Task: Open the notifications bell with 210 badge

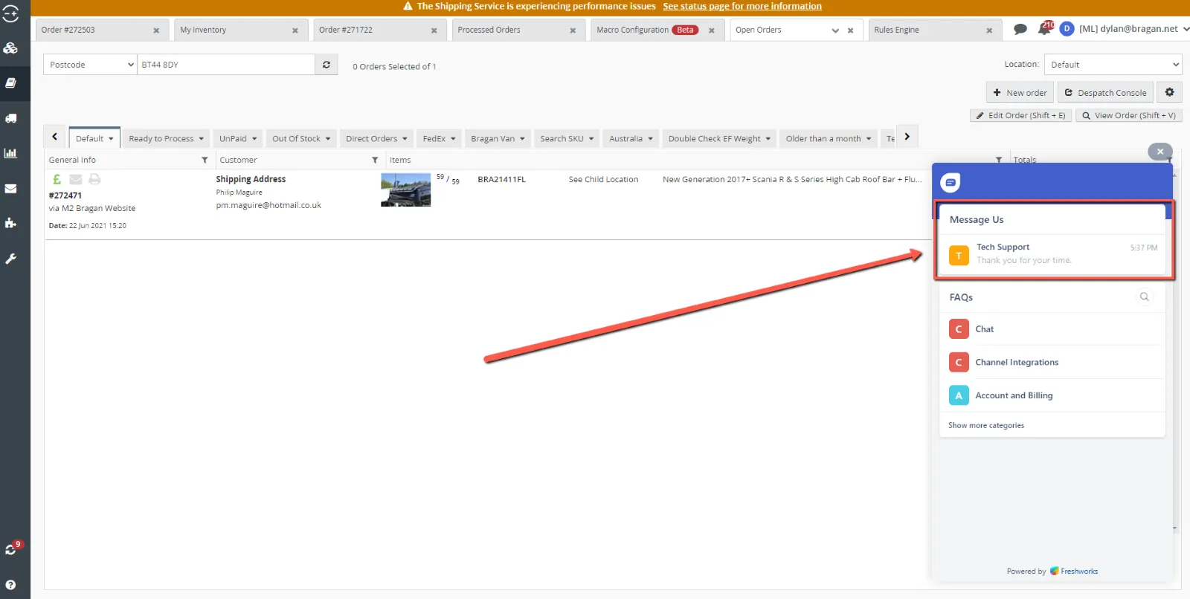Action: point(1046,28)
